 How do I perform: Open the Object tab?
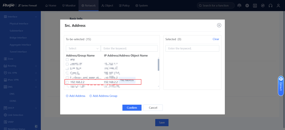(107, 6)
